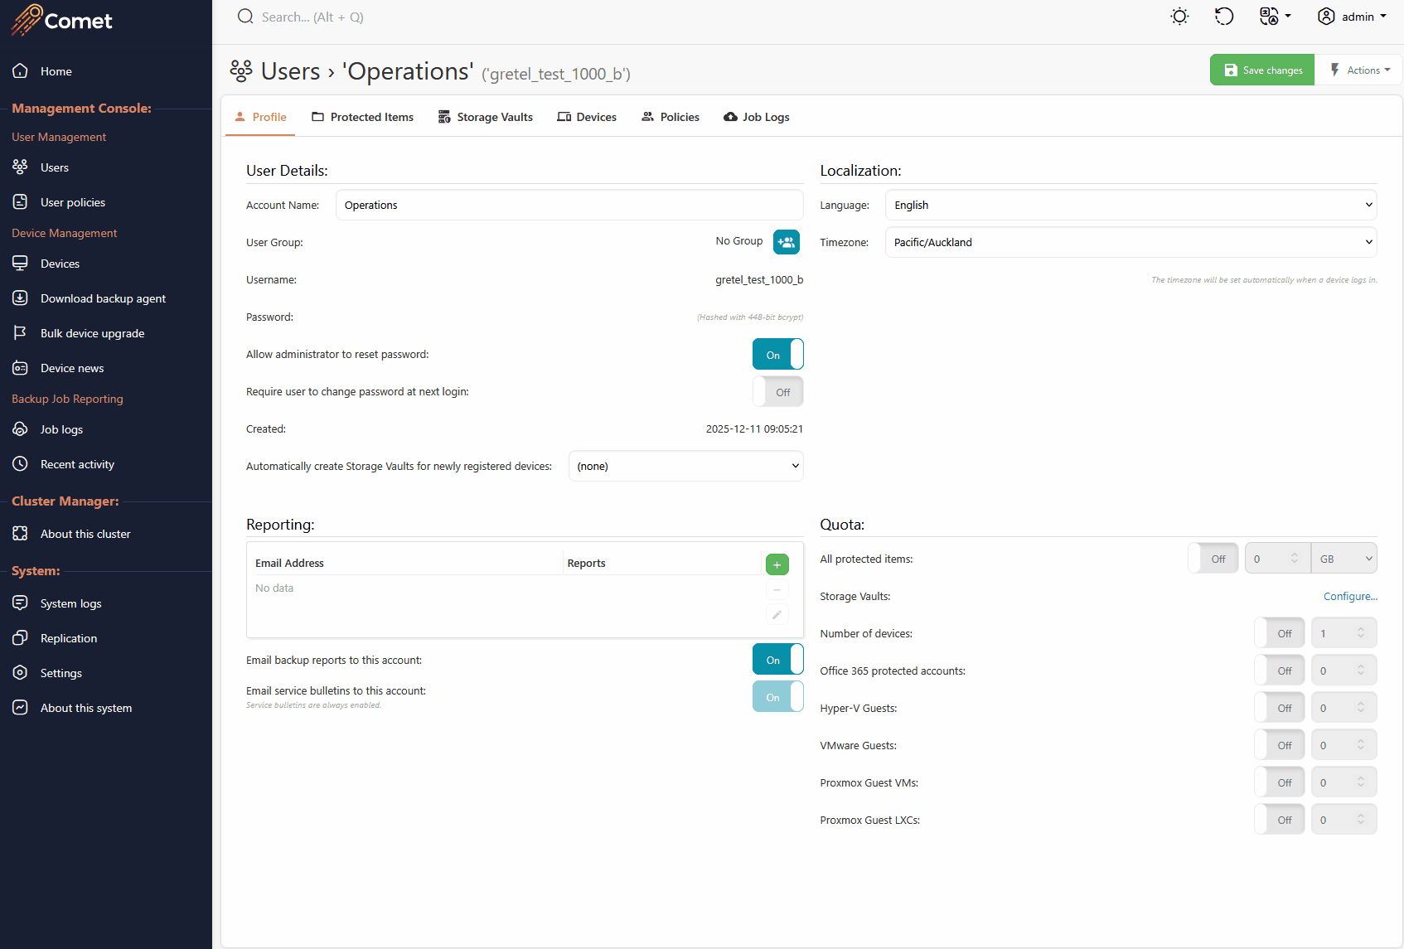Expand the Language dropdown
1404x949 pixels.
click(x=1130, y=205)
